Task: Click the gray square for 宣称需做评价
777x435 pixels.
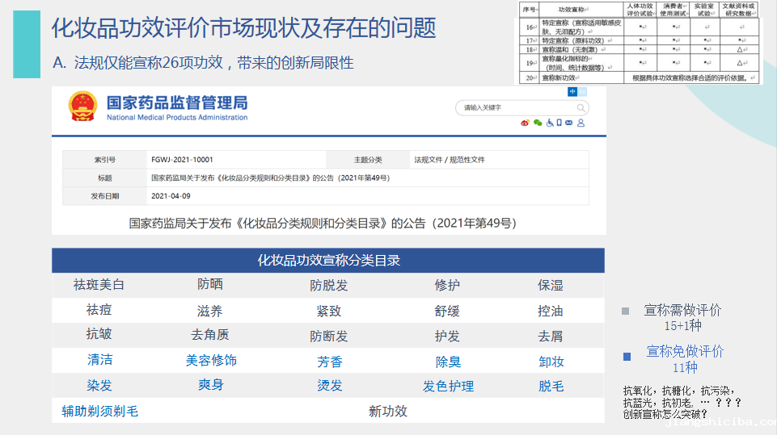Action: click(x=625, y=312)
